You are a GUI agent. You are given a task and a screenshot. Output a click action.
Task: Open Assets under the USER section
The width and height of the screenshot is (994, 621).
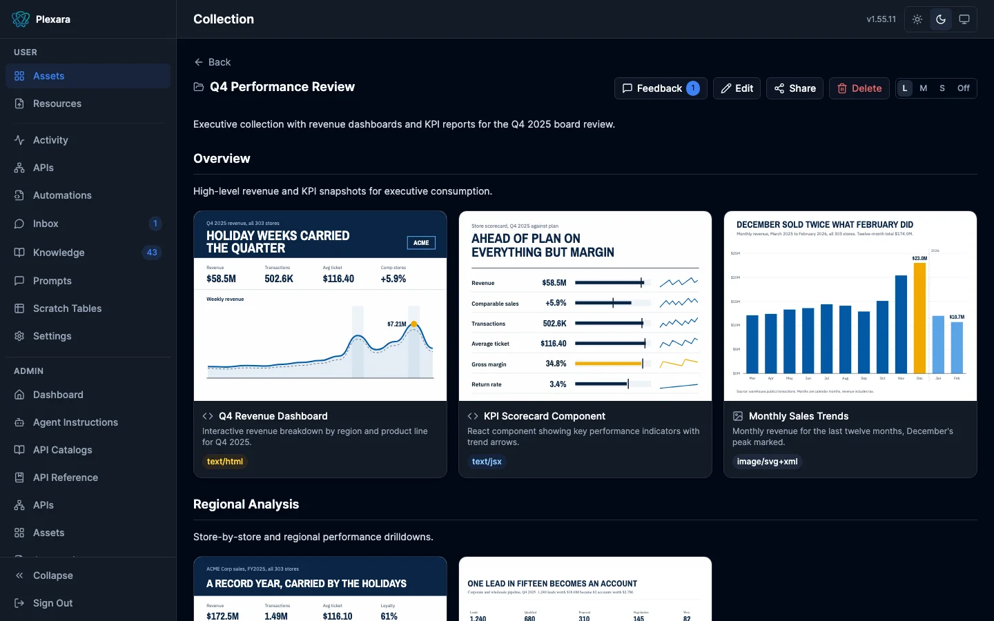(x=88, y=76)
